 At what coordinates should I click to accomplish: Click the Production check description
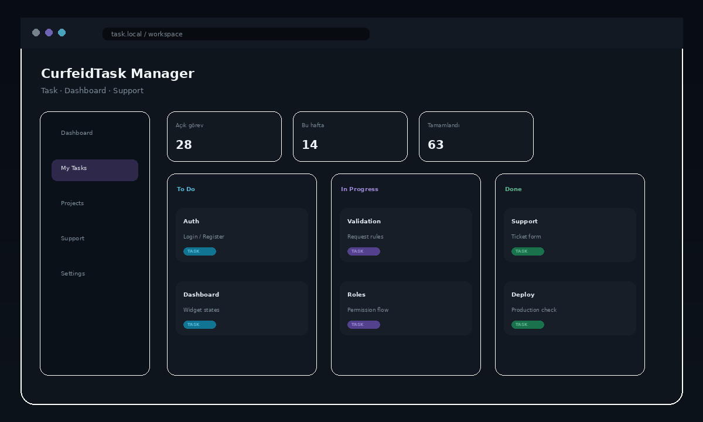534,310
